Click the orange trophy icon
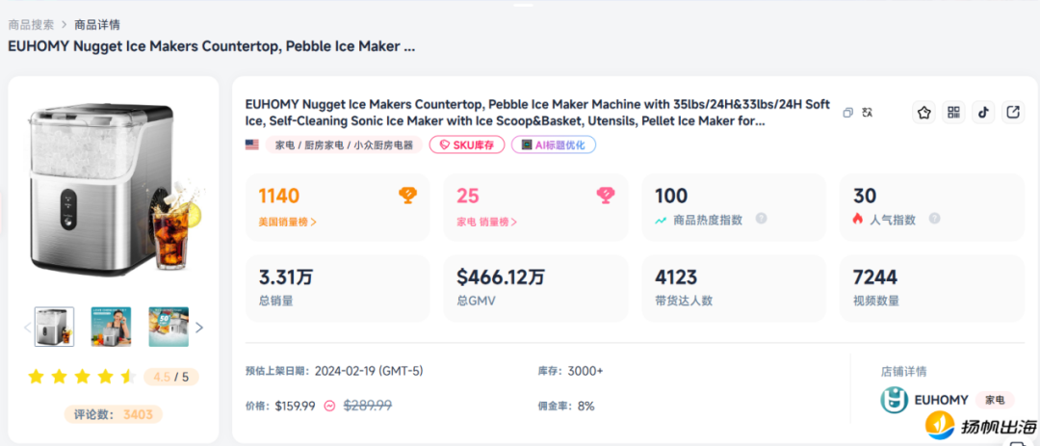 pyautogui.click(x=407, y=196)
